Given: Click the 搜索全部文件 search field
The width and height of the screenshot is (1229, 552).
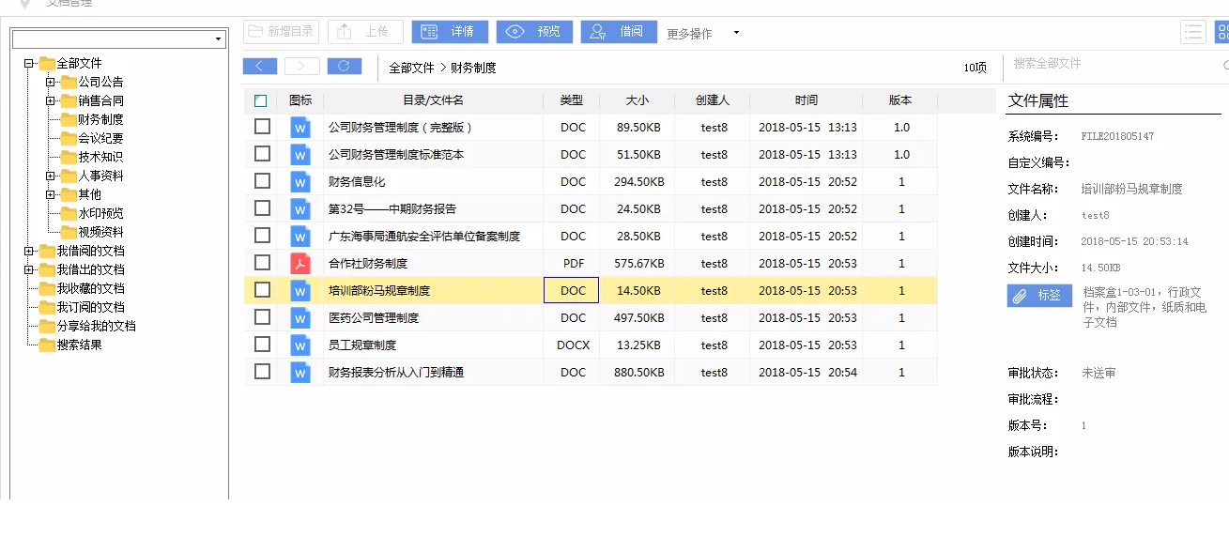Looking at the screenshot, I should pos(1113,64).
